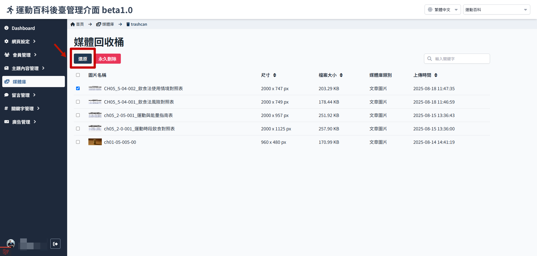Click the running figure logo icon

pyautogui.click(x=10, y=10)
